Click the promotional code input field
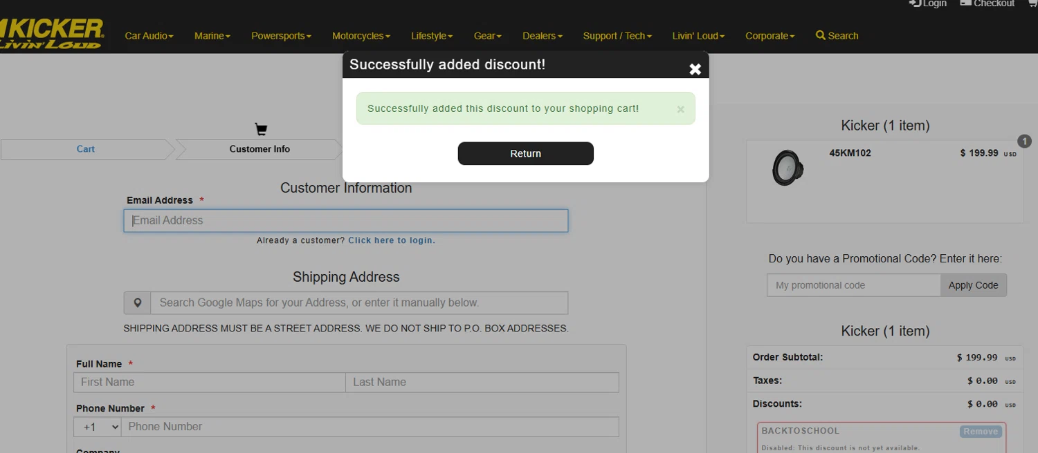The height and width of the screenshot is (453, 1038). coord(853,285)
